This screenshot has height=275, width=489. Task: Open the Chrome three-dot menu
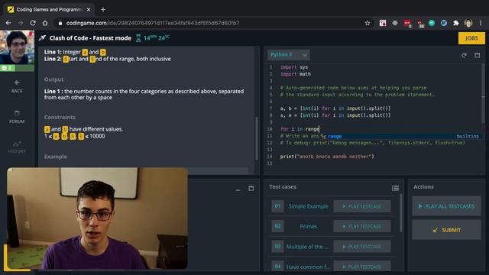click(481, 23)
